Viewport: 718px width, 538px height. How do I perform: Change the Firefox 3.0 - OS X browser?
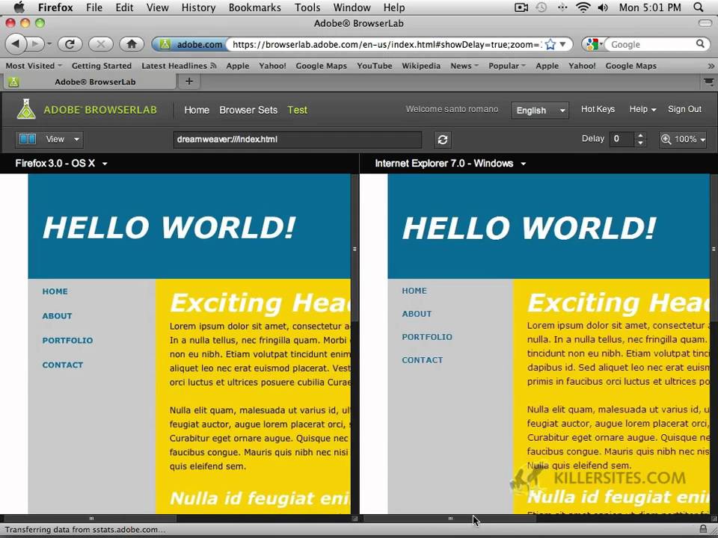point(61,164)
